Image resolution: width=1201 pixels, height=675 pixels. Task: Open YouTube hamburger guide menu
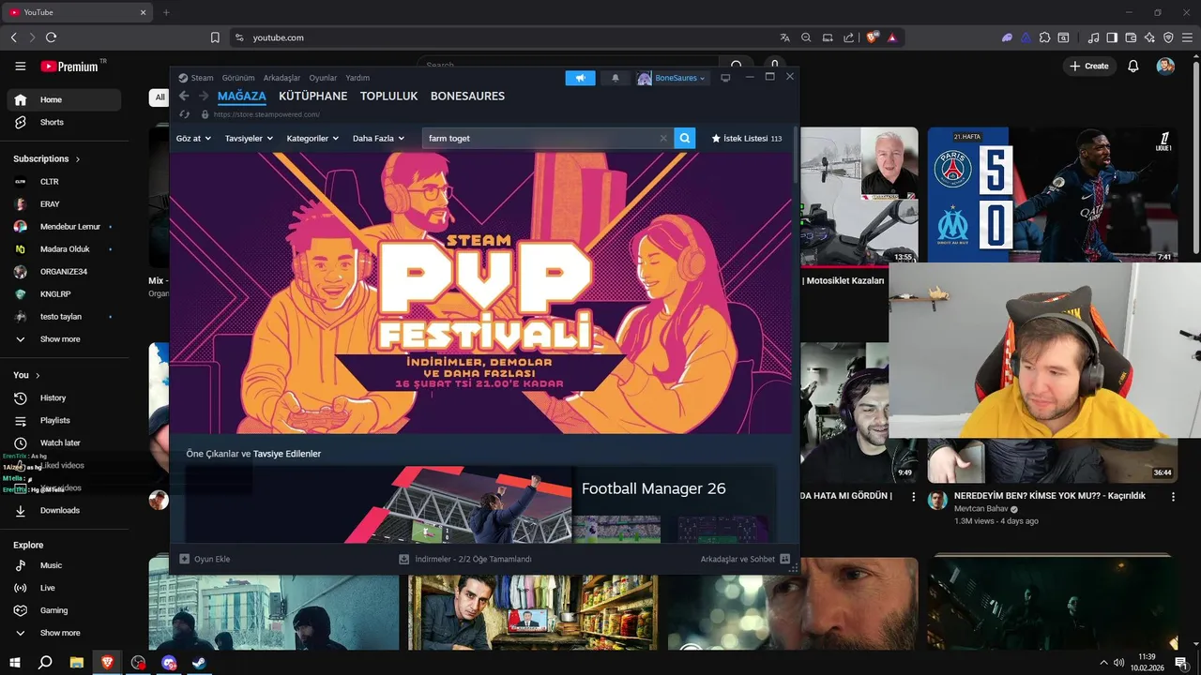click(21, 67)
